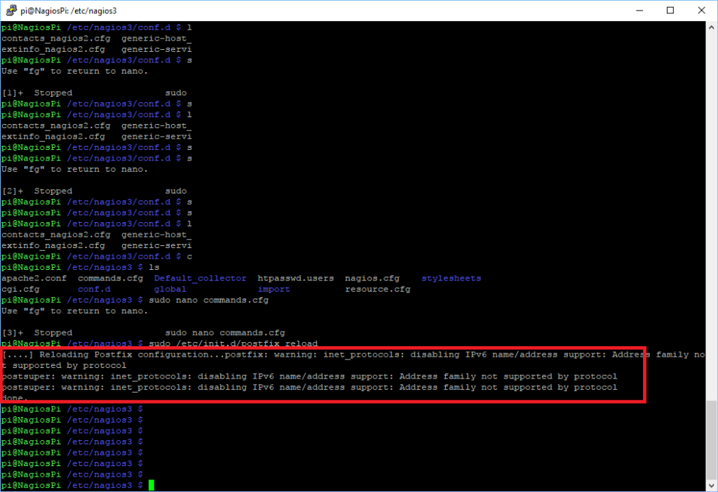This screenshot has height=492, width=718.
Task: Click the 'global' directory name
Action: pos(170,289)
